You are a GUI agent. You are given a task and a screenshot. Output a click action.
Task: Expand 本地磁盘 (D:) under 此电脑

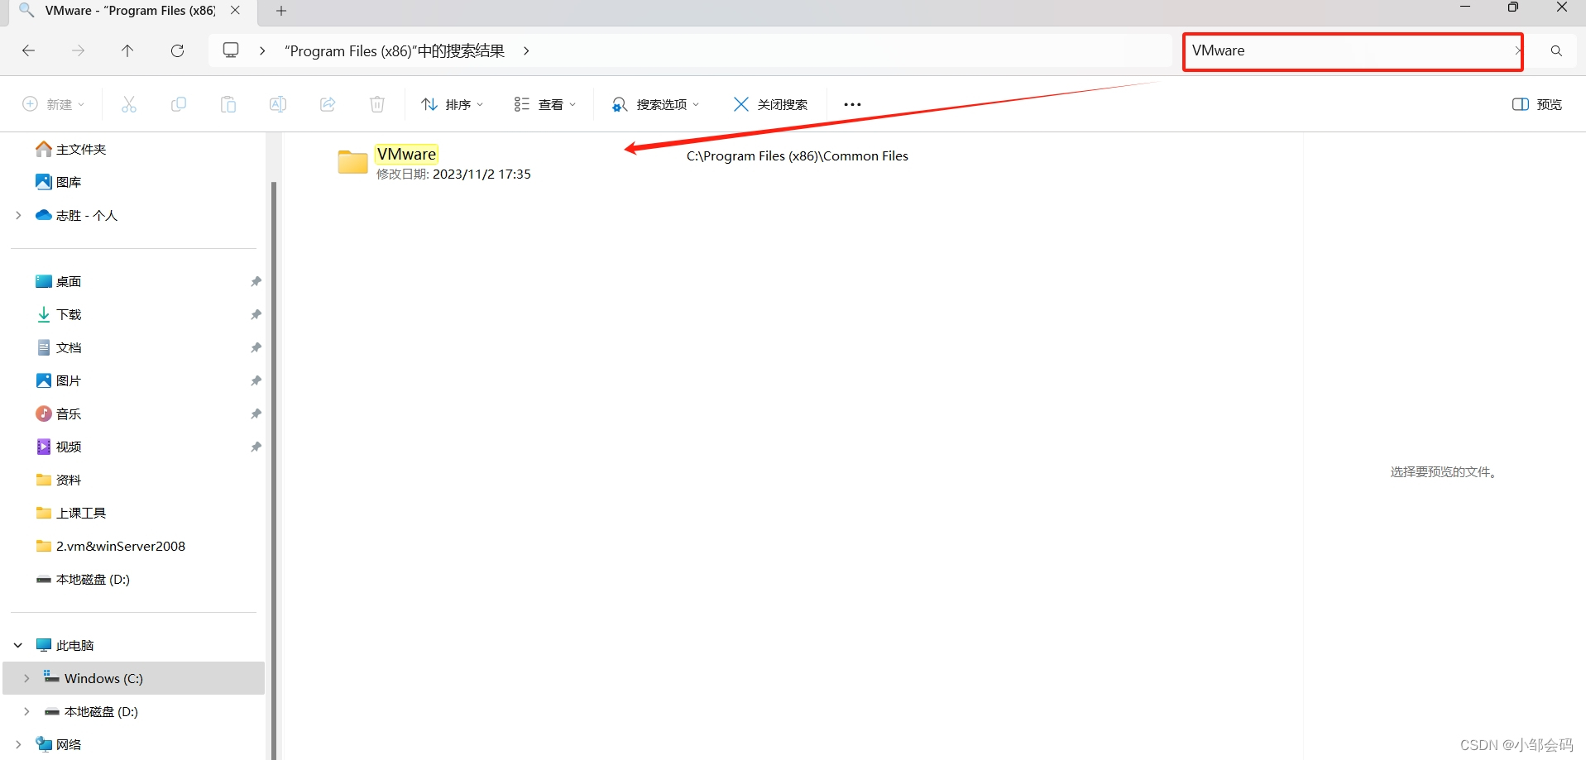(26, 711)
